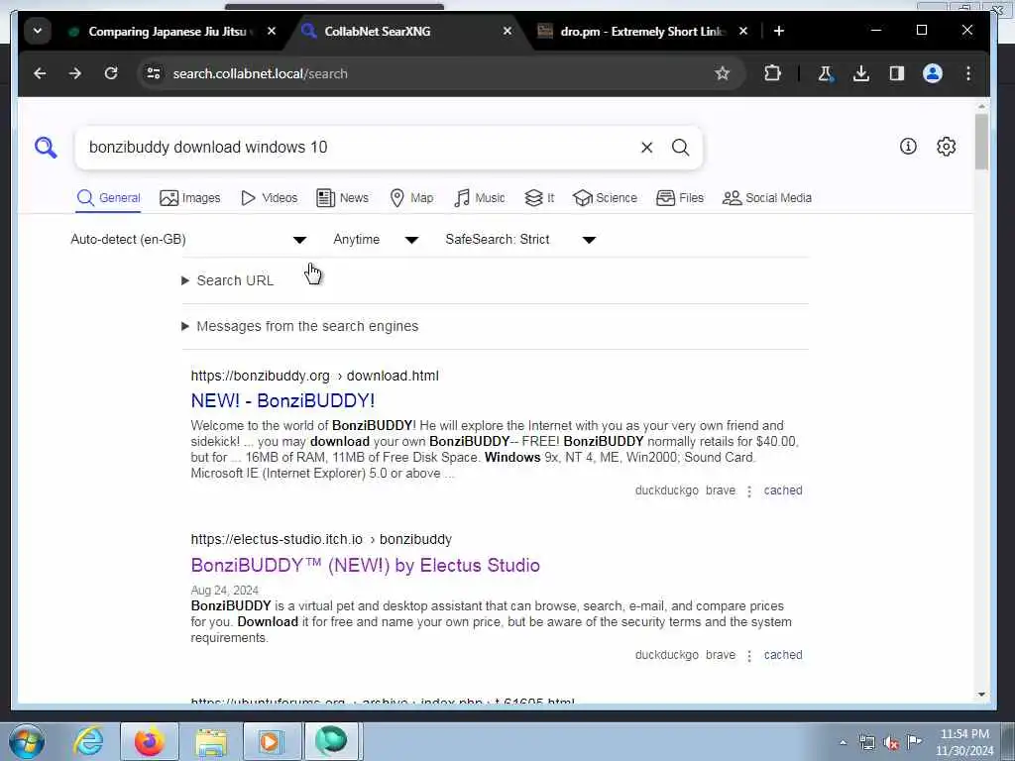Go back to previous page

(x=40, y=73)
